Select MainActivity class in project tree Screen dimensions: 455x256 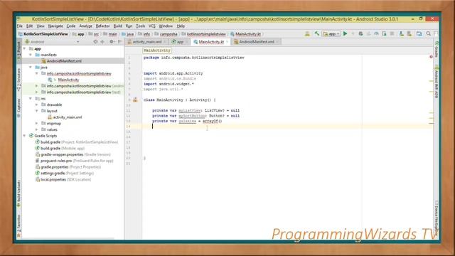(x=68, y=80)
